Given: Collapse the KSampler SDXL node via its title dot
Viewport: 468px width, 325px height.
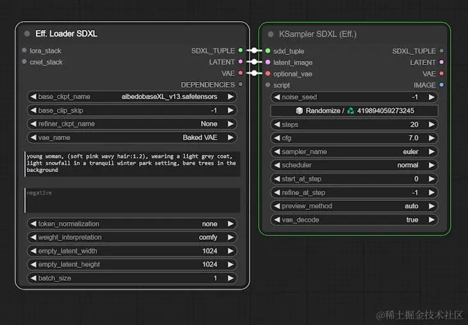Looking at the screenshot, I should click(271, 35).
